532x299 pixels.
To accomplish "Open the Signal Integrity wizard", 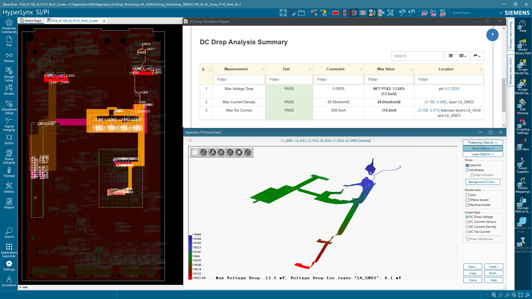I will (9, 124).
